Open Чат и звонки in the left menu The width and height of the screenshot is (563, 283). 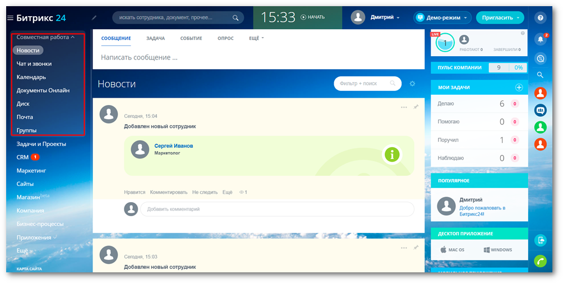point(34,63)
